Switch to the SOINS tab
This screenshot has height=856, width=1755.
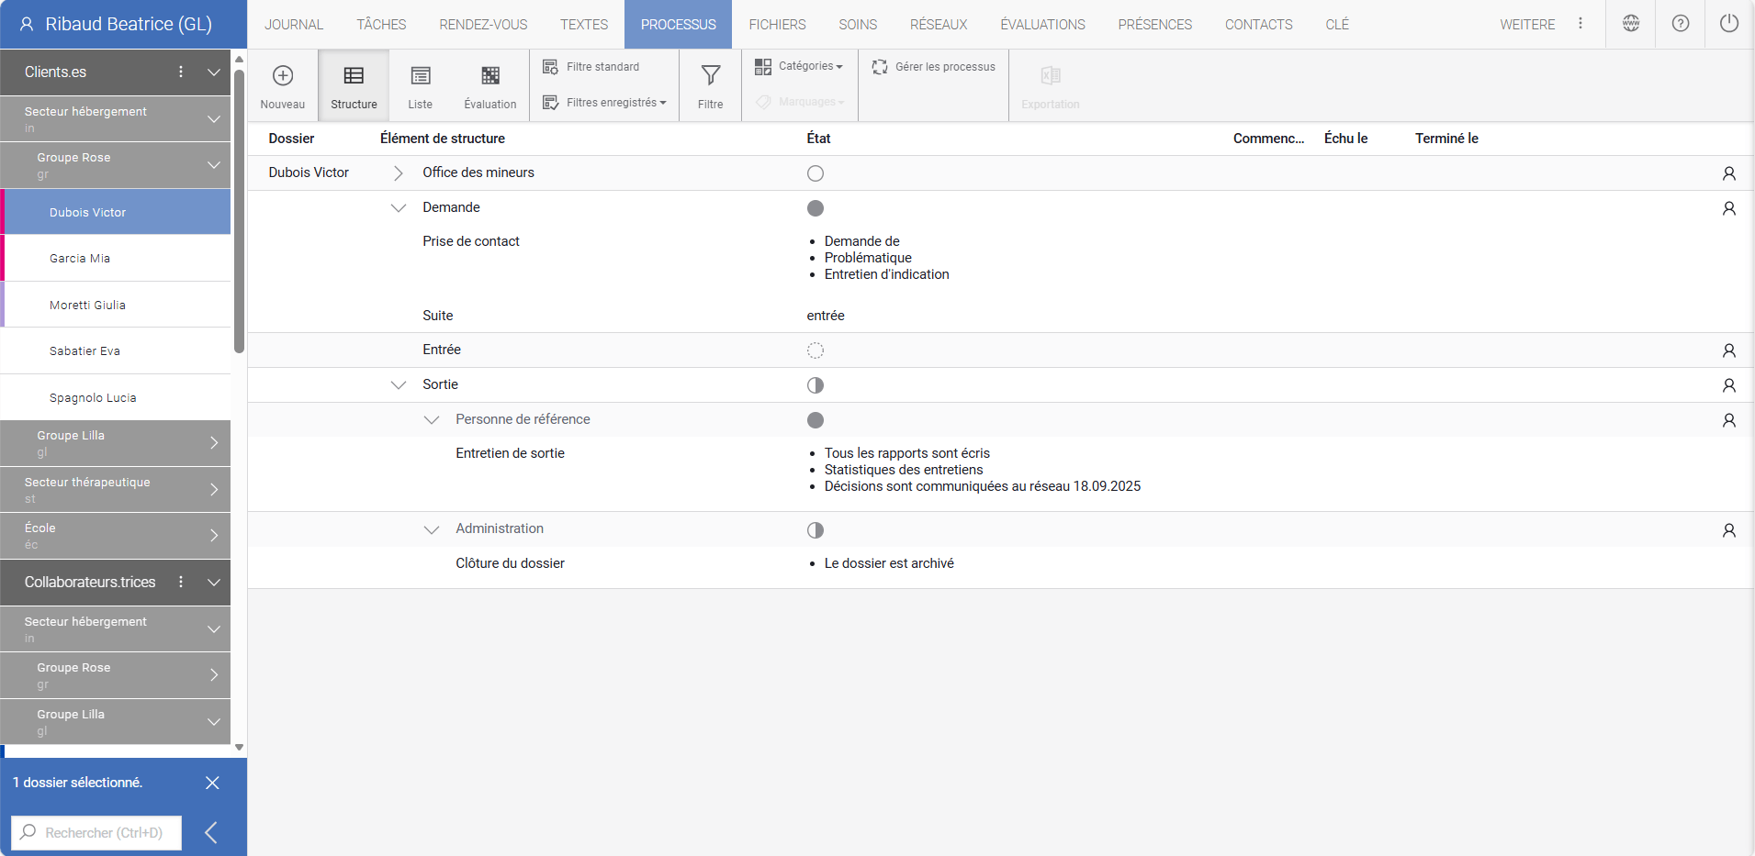(x=857, y=24)
